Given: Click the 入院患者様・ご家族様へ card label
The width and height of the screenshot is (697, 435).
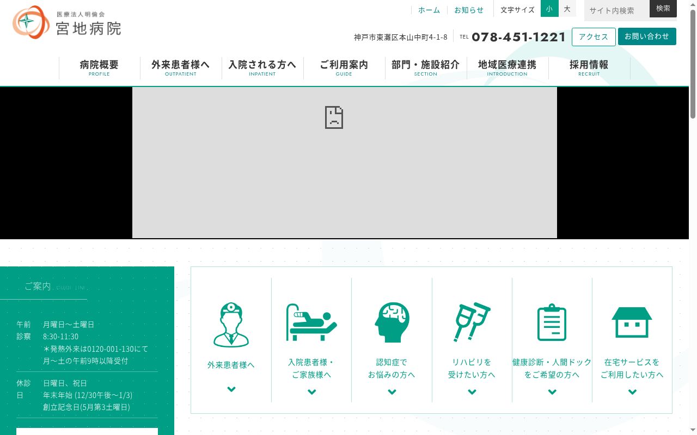Looking at the screenshot, I should click(311, 368).
